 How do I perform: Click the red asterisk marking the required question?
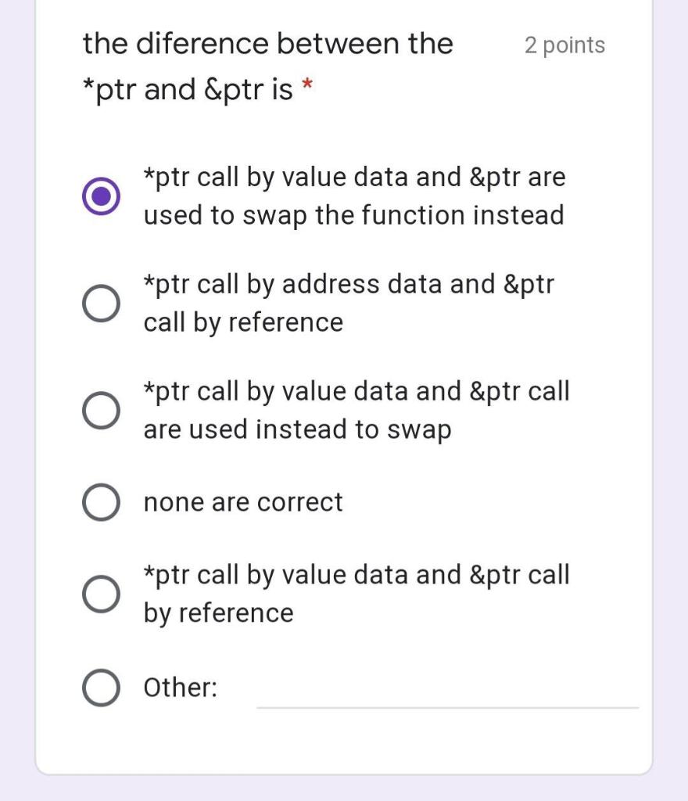pyautogui.click(x=309, y=88)
